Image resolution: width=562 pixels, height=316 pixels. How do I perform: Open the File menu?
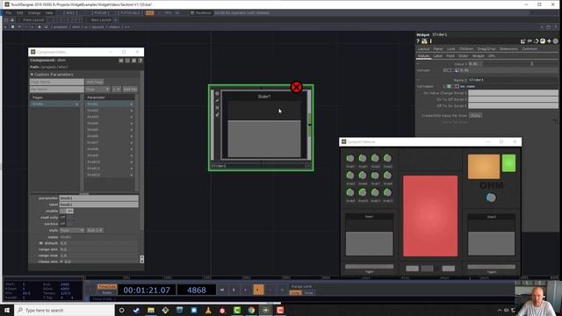coord(8,13)
